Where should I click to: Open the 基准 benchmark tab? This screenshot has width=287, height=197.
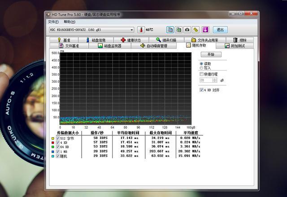(x=64, y=40)
